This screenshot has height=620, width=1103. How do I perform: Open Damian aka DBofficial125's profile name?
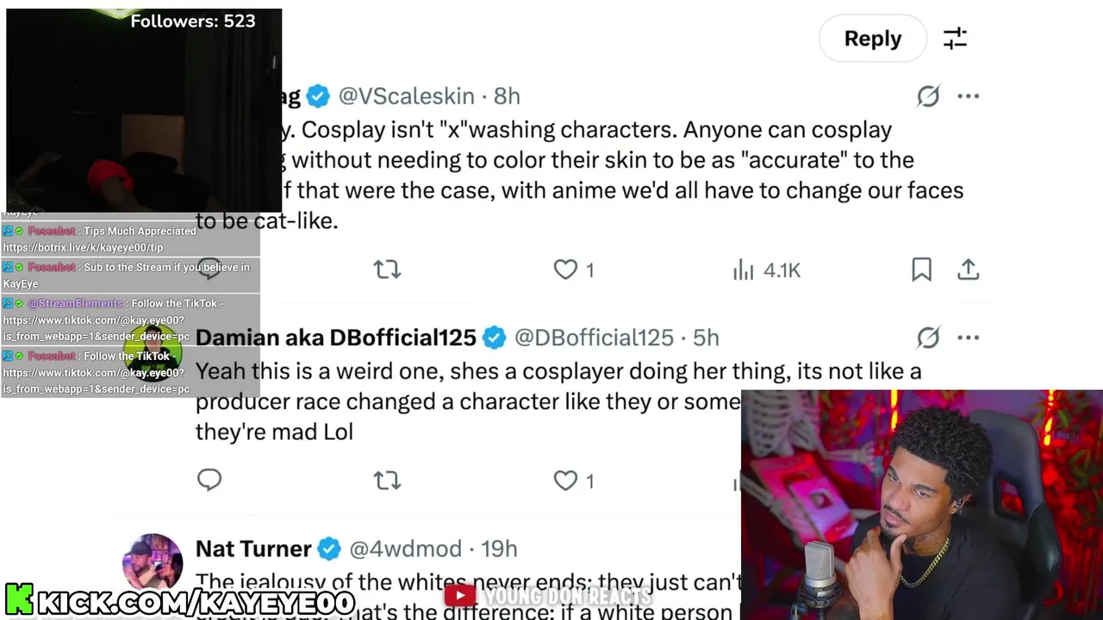click(335, 338)
